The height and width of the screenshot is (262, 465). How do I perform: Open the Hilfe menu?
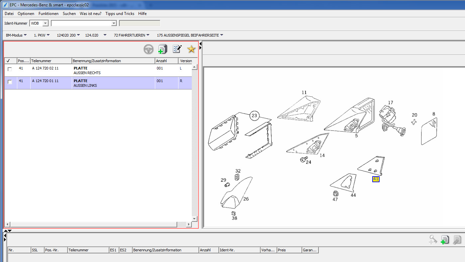142,14
